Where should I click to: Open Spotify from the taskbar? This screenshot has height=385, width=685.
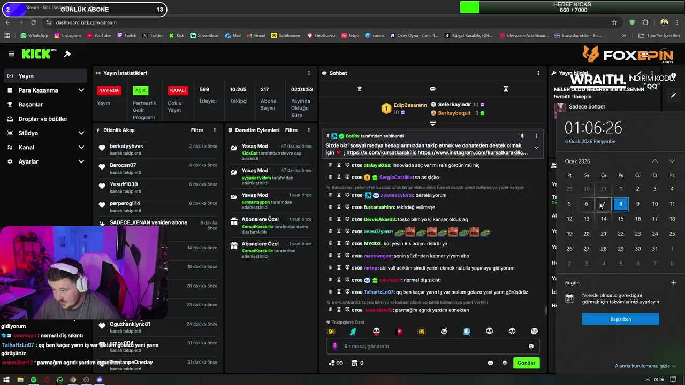(x=33, y=380)
